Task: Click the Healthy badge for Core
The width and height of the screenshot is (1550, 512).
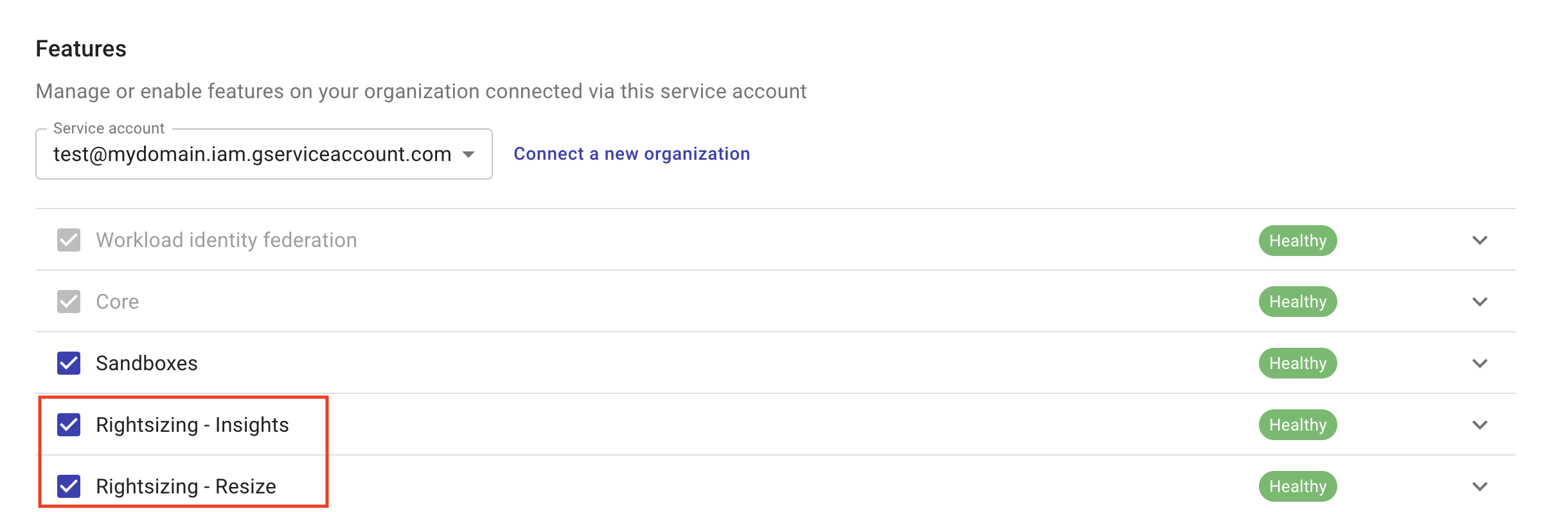Action: 1297,302
